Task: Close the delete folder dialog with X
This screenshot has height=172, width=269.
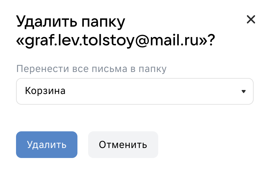Action: pyautogui.click(x=251, y=19)
